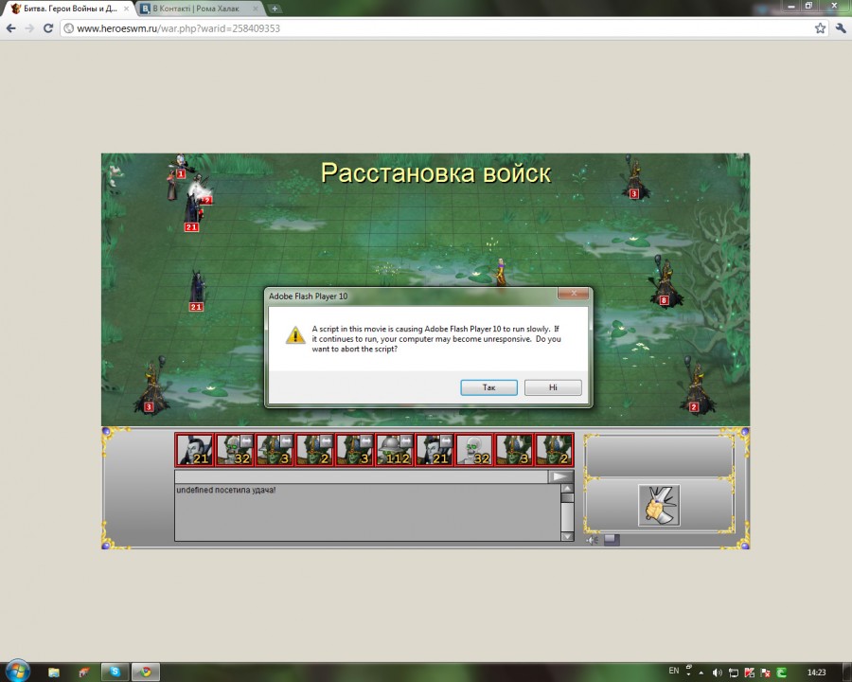
Task: Close the Adobe Flash Player 10 dialog
Action: click(x=574, y=294)
